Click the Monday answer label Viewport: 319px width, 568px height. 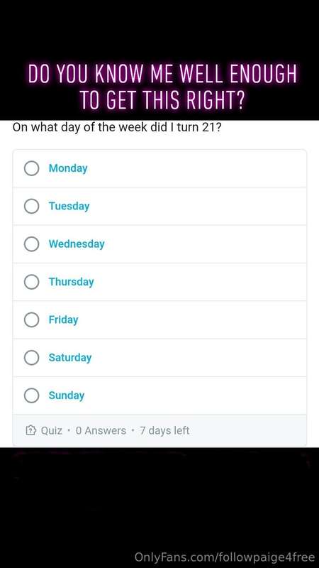pos(68,168)
